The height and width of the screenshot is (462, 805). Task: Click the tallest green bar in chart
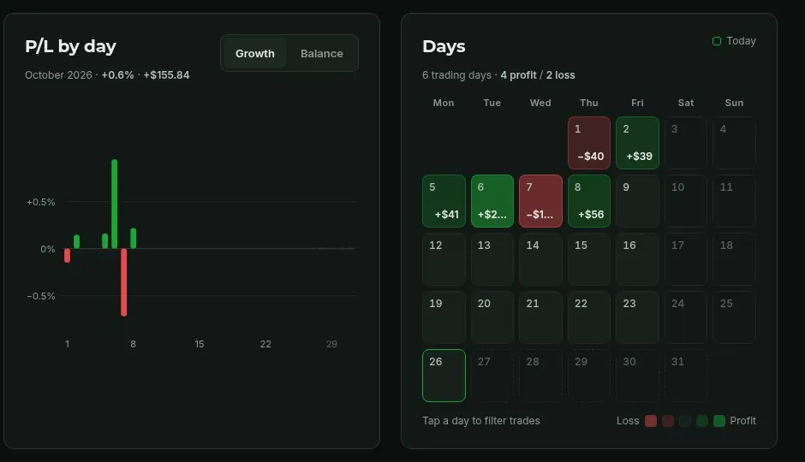pos(115,204)
